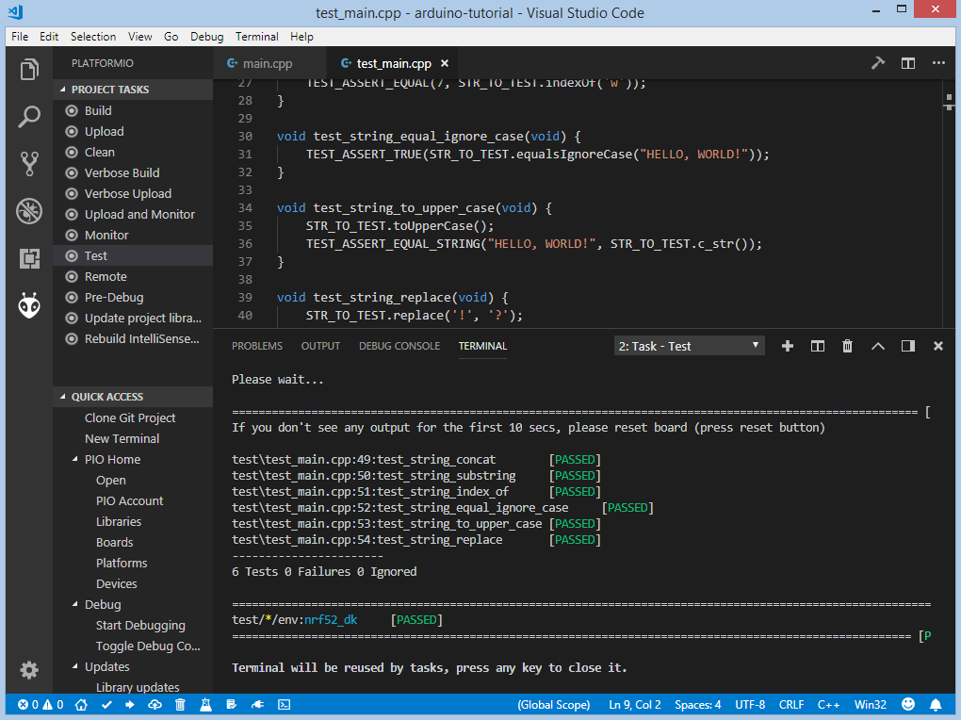Viewport: 961px width, 720px height.
Task: Kill the terminal with trash icon
Action: [847, 346]
